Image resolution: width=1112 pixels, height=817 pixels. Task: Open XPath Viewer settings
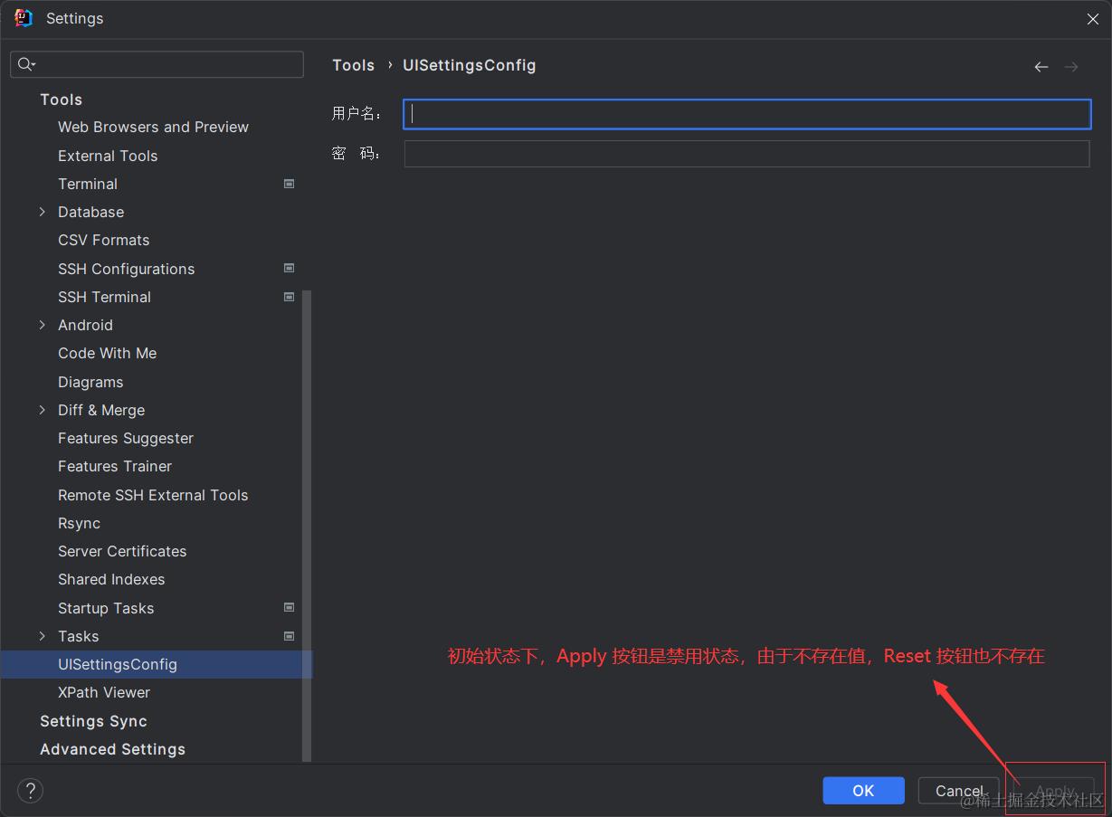click(x=104, y=692)
